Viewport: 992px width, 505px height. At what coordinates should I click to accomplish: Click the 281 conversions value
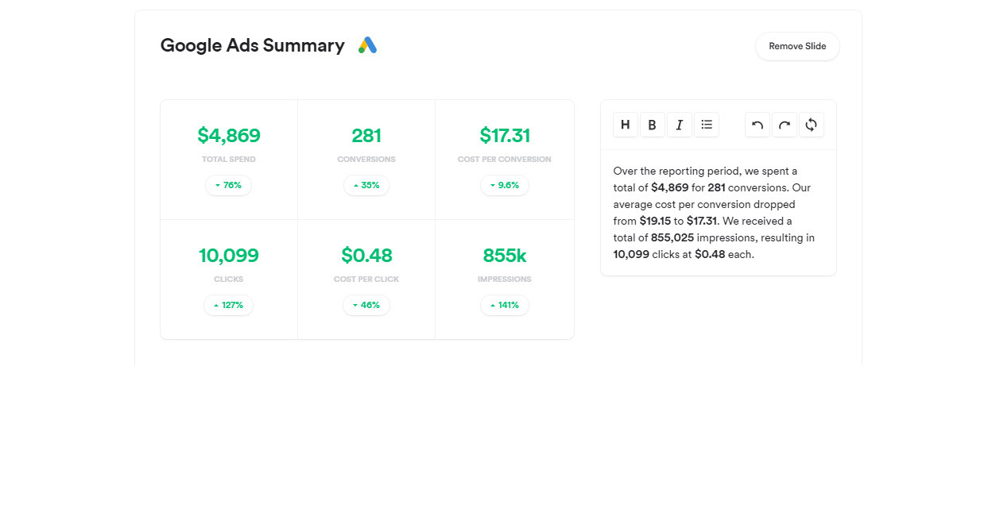[366, 136]
